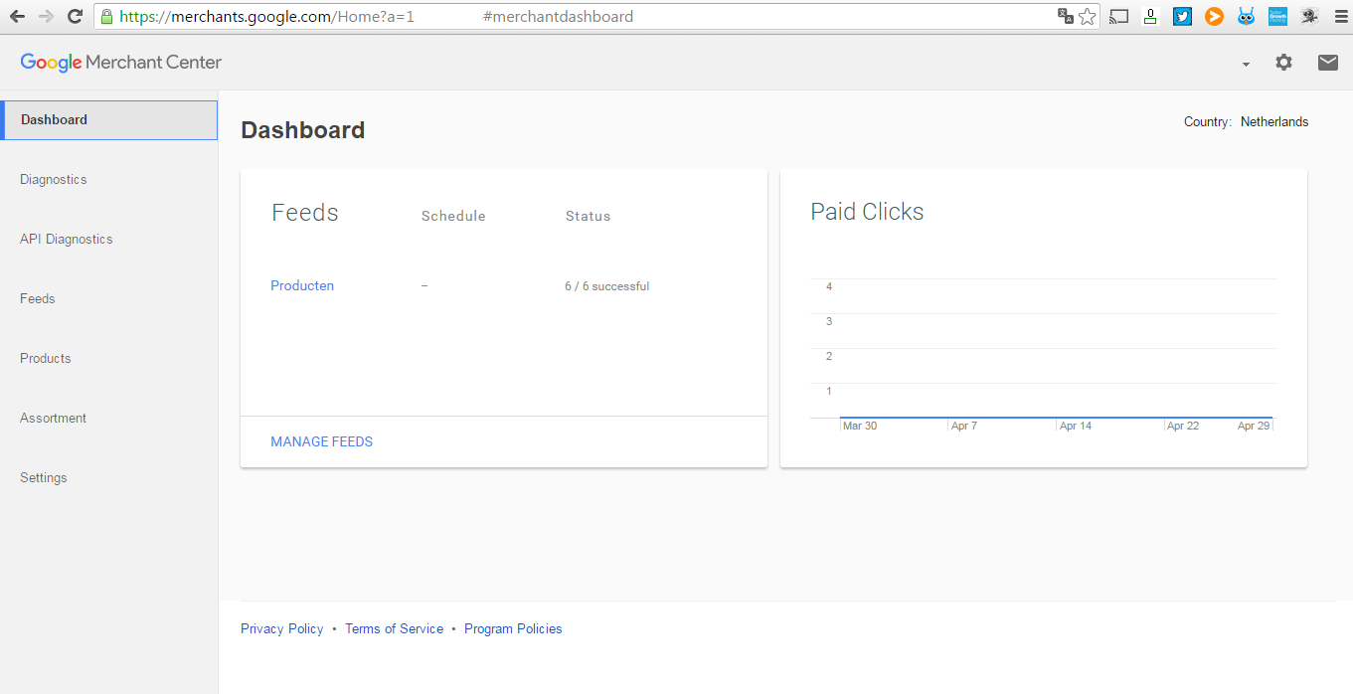The width and height of the screenshot is (1353, 694).
Task: Click the Status column header
Action: point(589,217)
